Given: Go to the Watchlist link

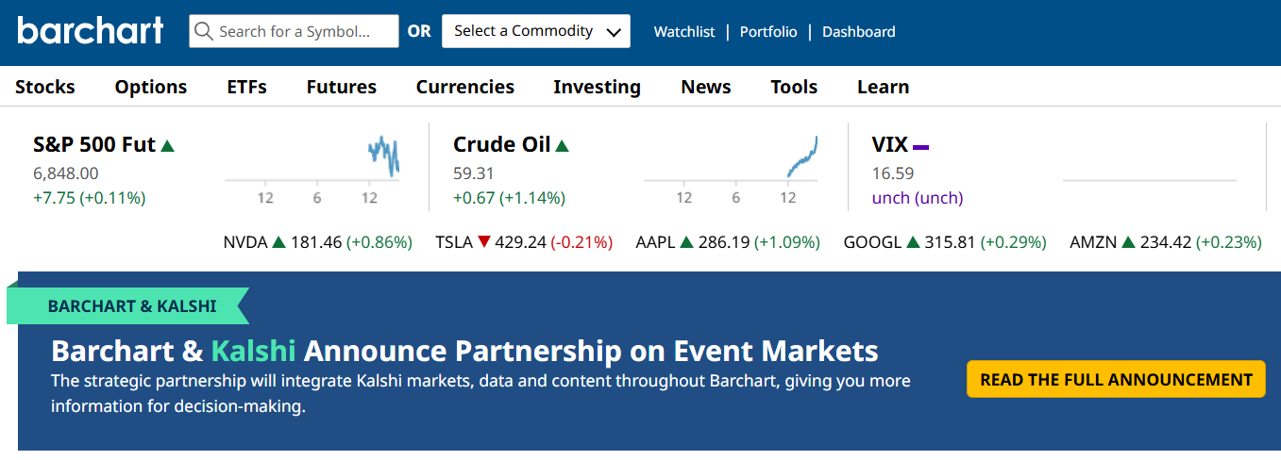Looking at the screenshot, I should point(684,31).
